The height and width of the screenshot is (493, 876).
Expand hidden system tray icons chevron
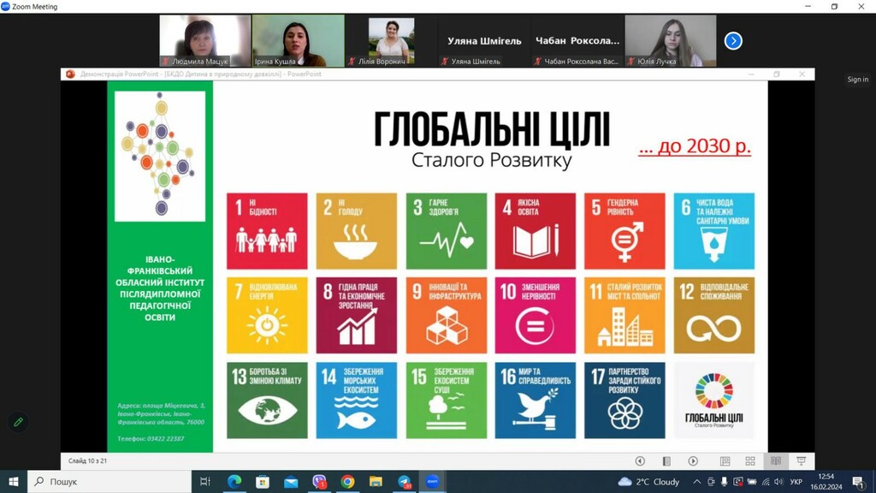pyautogui.click(x=696, y=481)
